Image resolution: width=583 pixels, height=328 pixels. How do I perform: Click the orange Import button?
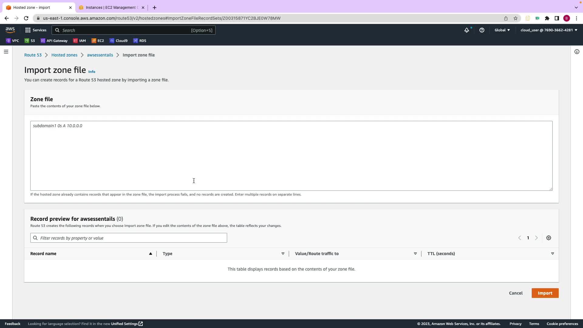[545, 293]
